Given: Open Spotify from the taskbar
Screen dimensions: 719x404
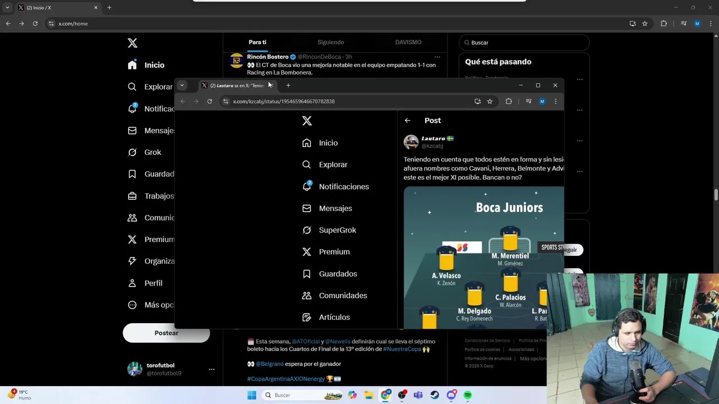Looking at the screenshot, I should [468, 395].
